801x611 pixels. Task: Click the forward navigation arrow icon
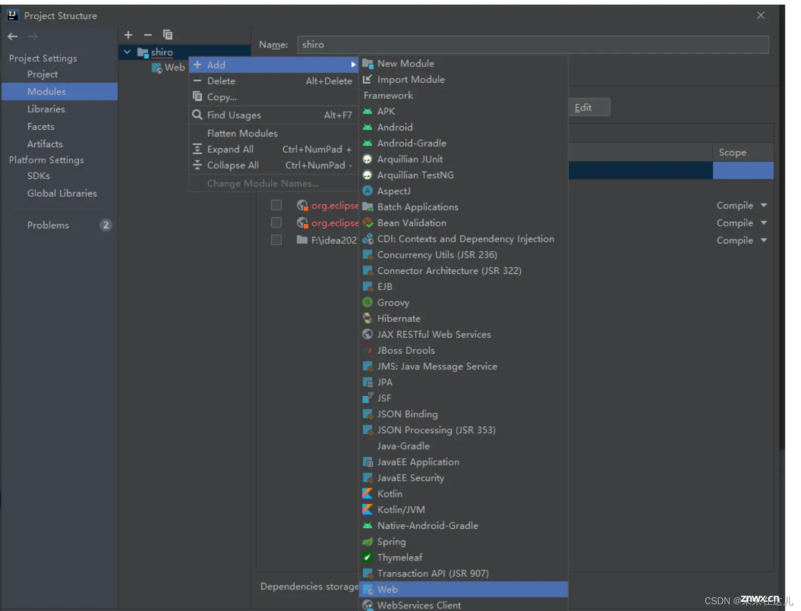coord(33,36)
